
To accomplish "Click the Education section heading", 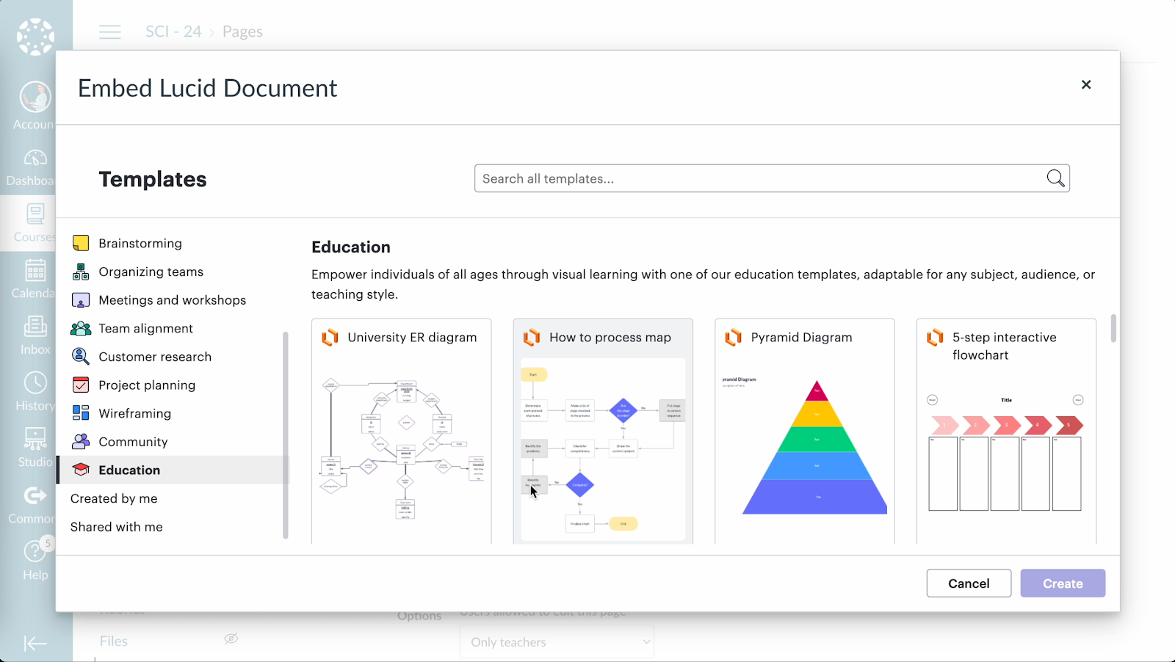I will 351,247.
